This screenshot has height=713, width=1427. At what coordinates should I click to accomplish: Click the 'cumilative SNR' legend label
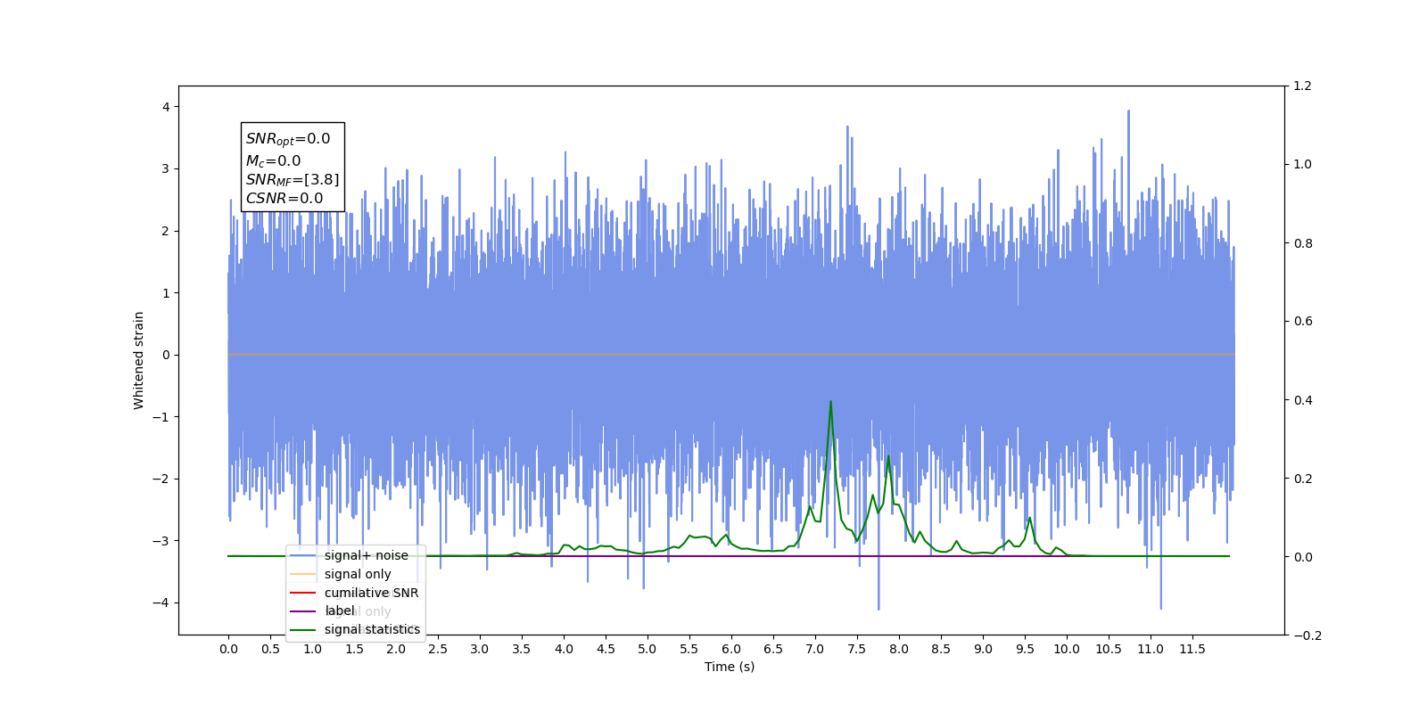pos(371,593)
